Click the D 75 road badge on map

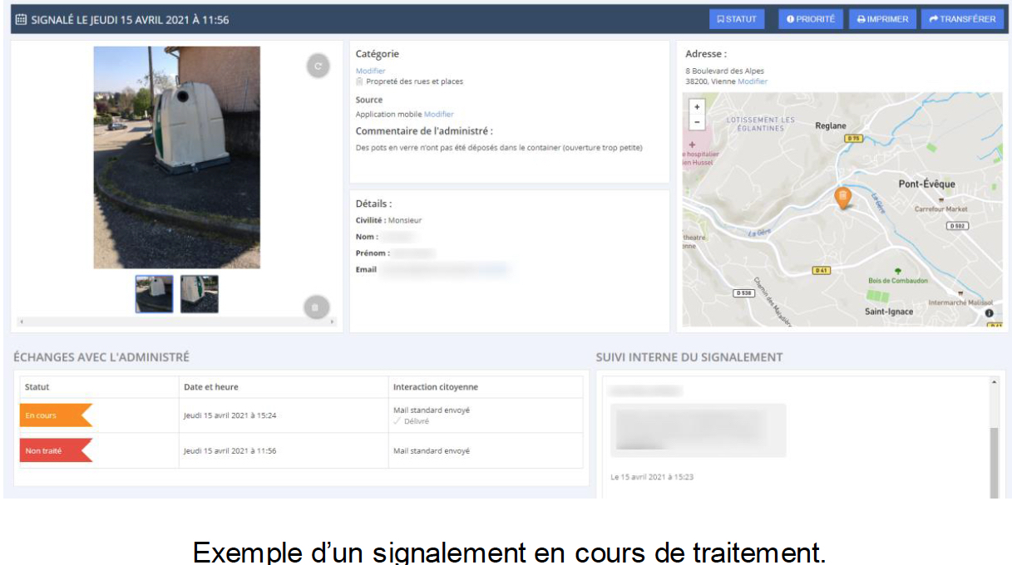click(853, 139)
